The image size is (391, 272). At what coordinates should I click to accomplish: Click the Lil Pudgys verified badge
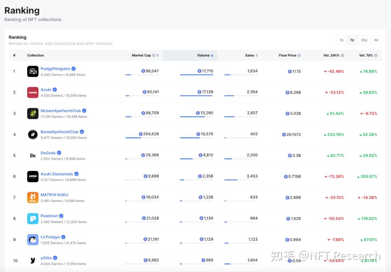click(x=63, y=237)
